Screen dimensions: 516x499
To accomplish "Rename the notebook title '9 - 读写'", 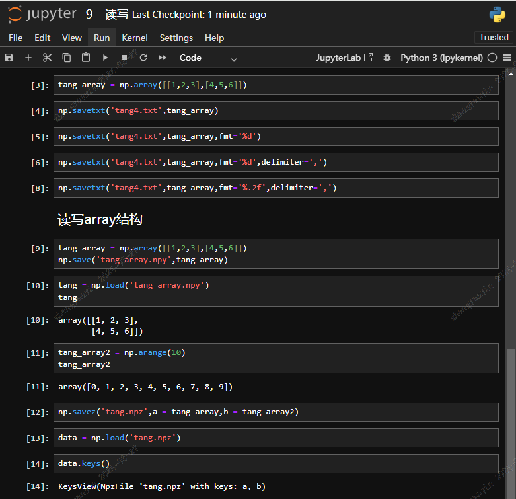I will pos(107,14).
